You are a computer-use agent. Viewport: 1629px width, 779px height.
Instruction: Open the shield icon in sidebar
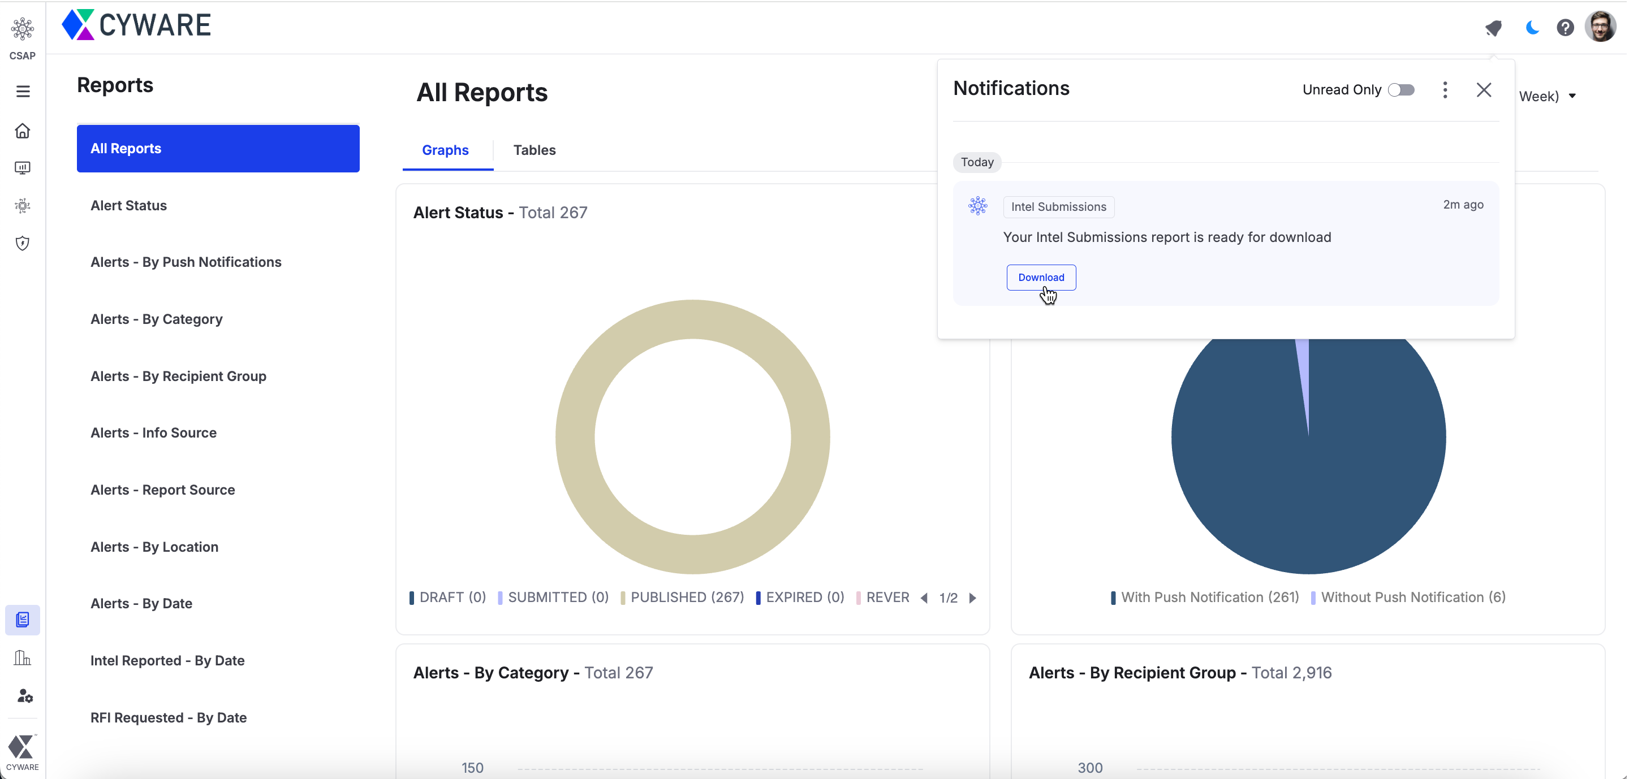[x=23, y=243]
